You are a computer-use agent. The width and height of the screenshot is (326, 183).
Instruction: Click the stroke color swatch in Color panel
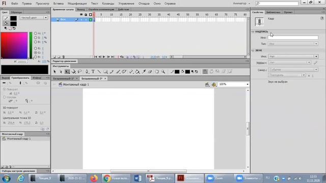tap(14, 18)
